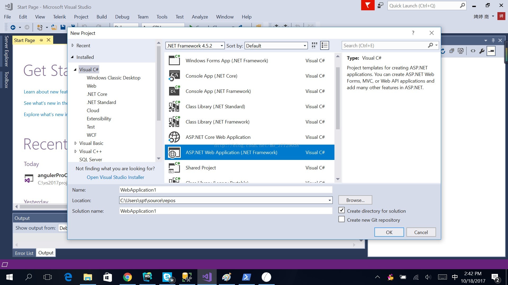Open the search options dropdown arrow
Image resolution: width=508 pixels, height=285 pixels.
pyautogui.click(x=436, y=45)
